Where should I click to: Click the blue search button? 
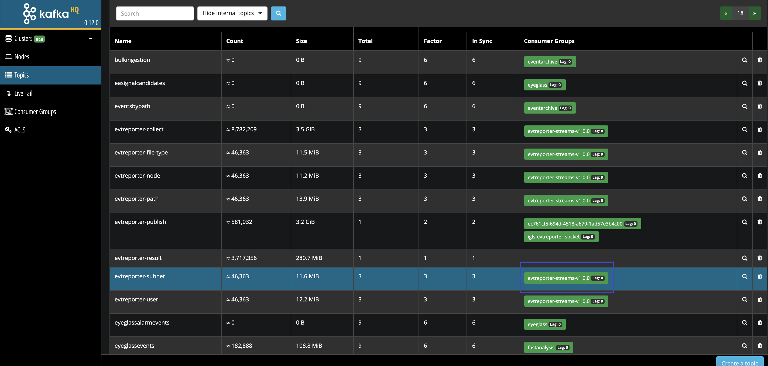click(278, 13)
